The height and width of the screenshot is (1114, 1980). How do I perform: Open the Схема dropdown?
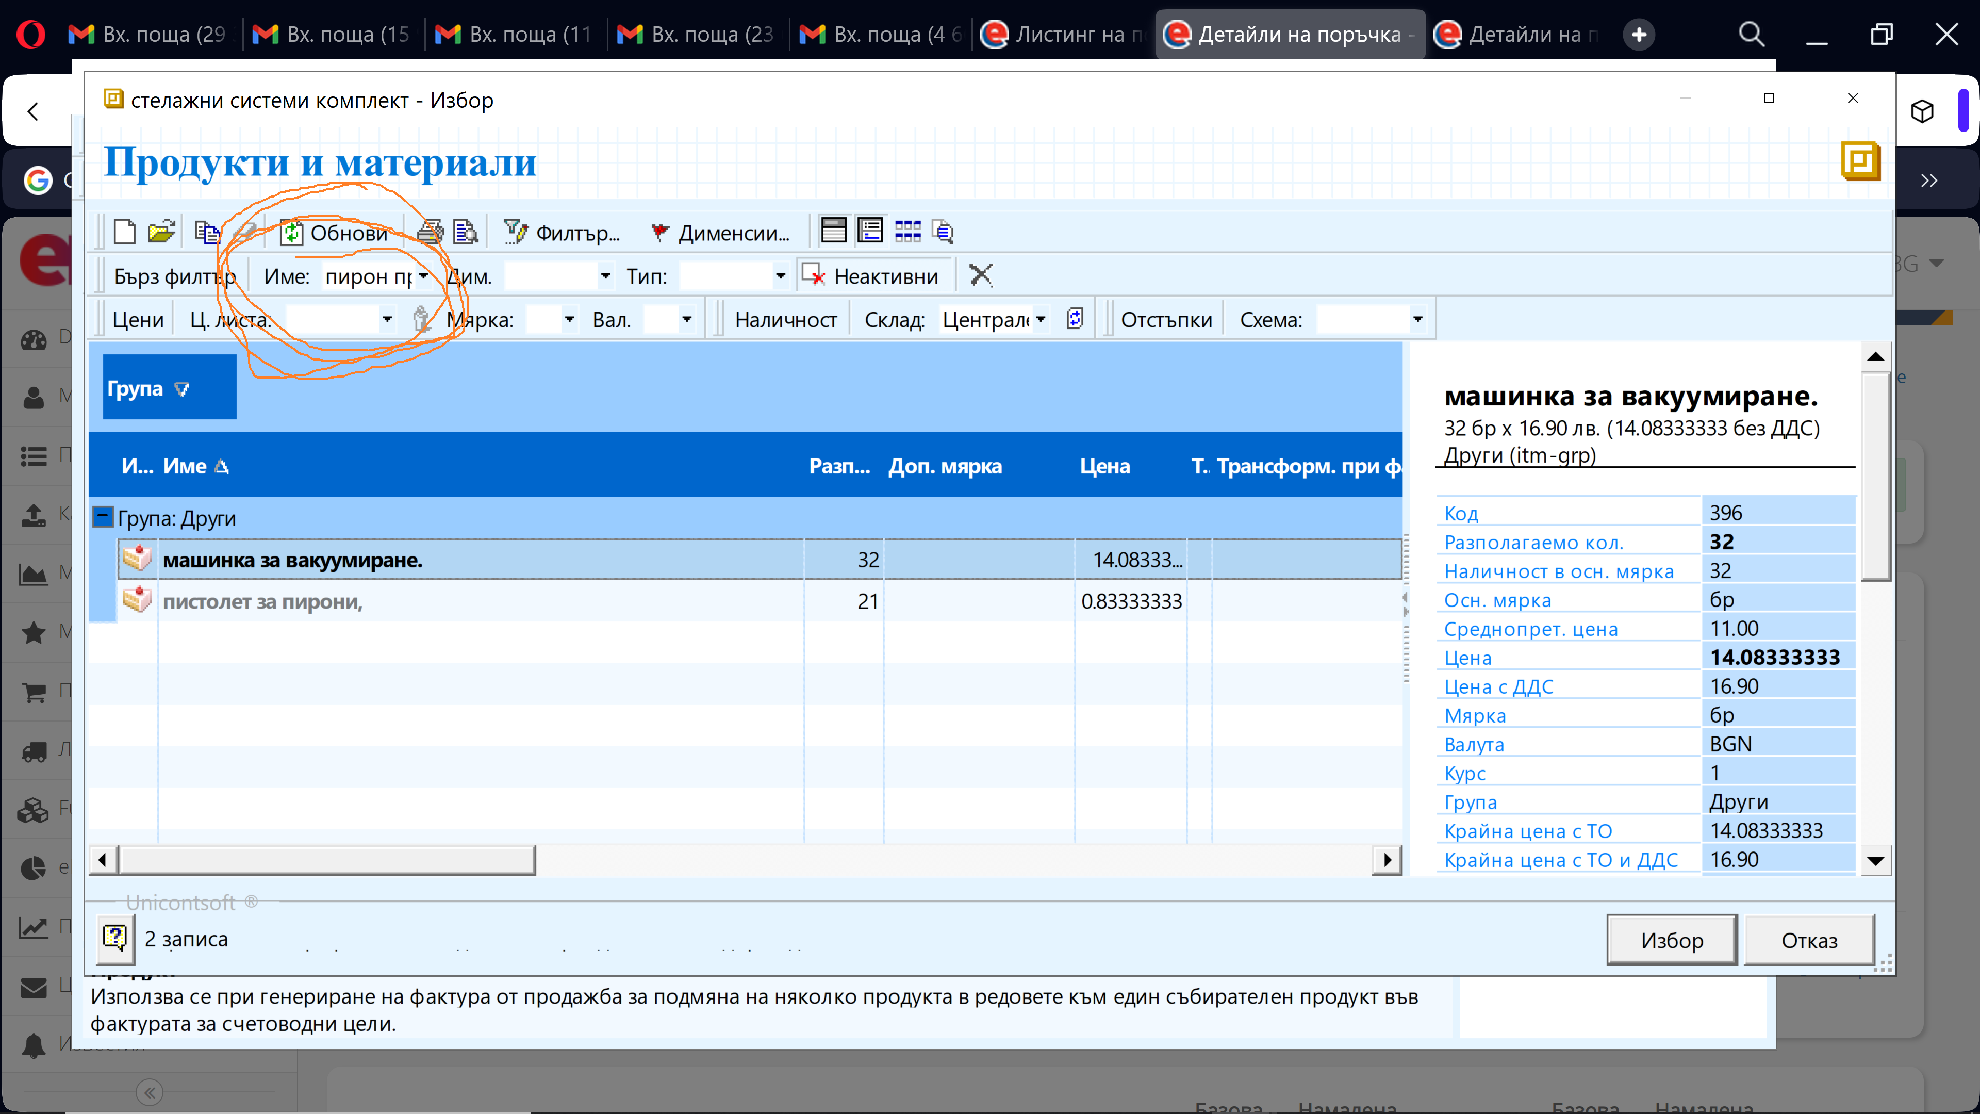coord(1418,319)
